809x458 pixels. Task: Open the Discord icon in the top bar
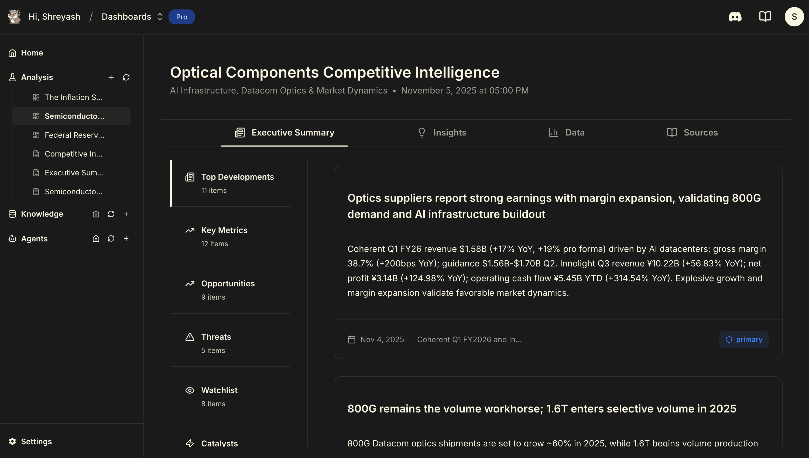[735, 17]
